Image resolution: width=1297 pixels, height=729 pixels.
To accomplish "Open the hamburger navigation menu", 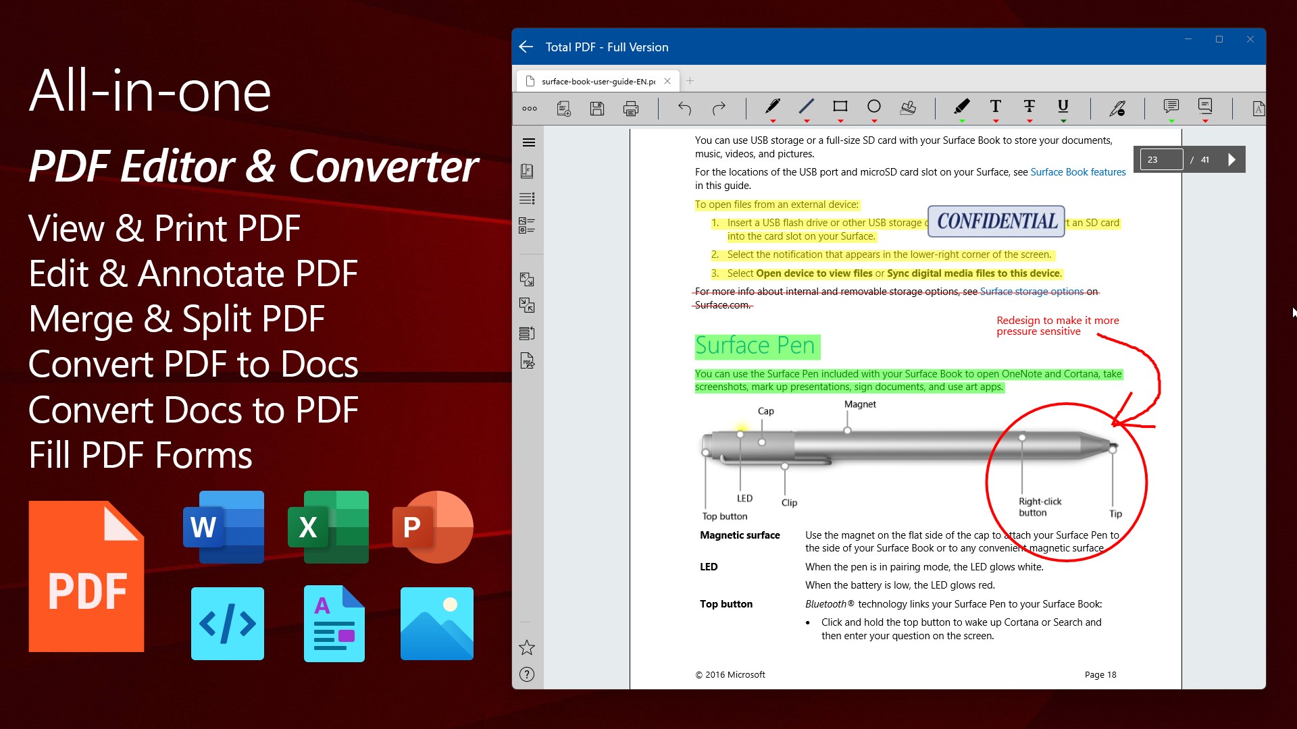I will point(529,142).
